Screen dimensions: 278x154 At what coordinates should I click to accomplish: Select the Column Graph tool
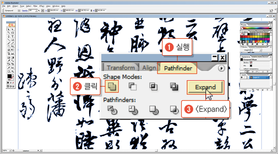click(13, 54)
